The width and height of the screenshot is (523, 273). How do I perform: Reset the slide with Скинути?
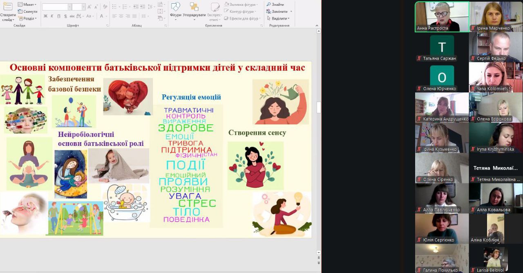pos(27,11)
